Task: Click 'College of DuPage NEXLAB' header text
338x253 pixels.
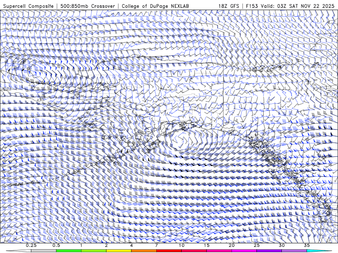Action: pos(155,6)
